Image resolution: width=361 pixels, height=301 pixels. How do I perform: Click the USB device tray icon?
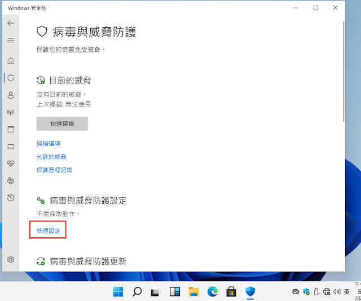[x=316, y=292]
